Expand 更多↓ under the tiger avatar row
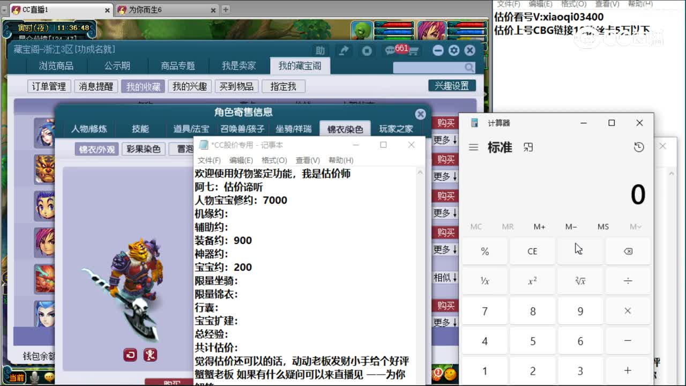This screenshot has height=386, width=686. coord(445,176)
